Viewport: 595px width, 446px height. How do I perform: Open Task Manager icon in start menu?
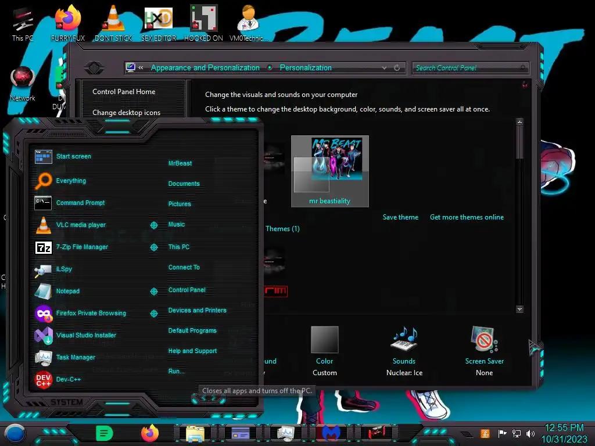coord(43,357)
